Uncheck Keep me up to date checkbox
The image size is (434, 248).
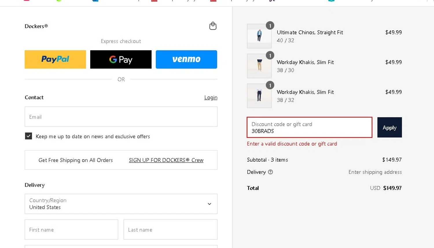28,136
